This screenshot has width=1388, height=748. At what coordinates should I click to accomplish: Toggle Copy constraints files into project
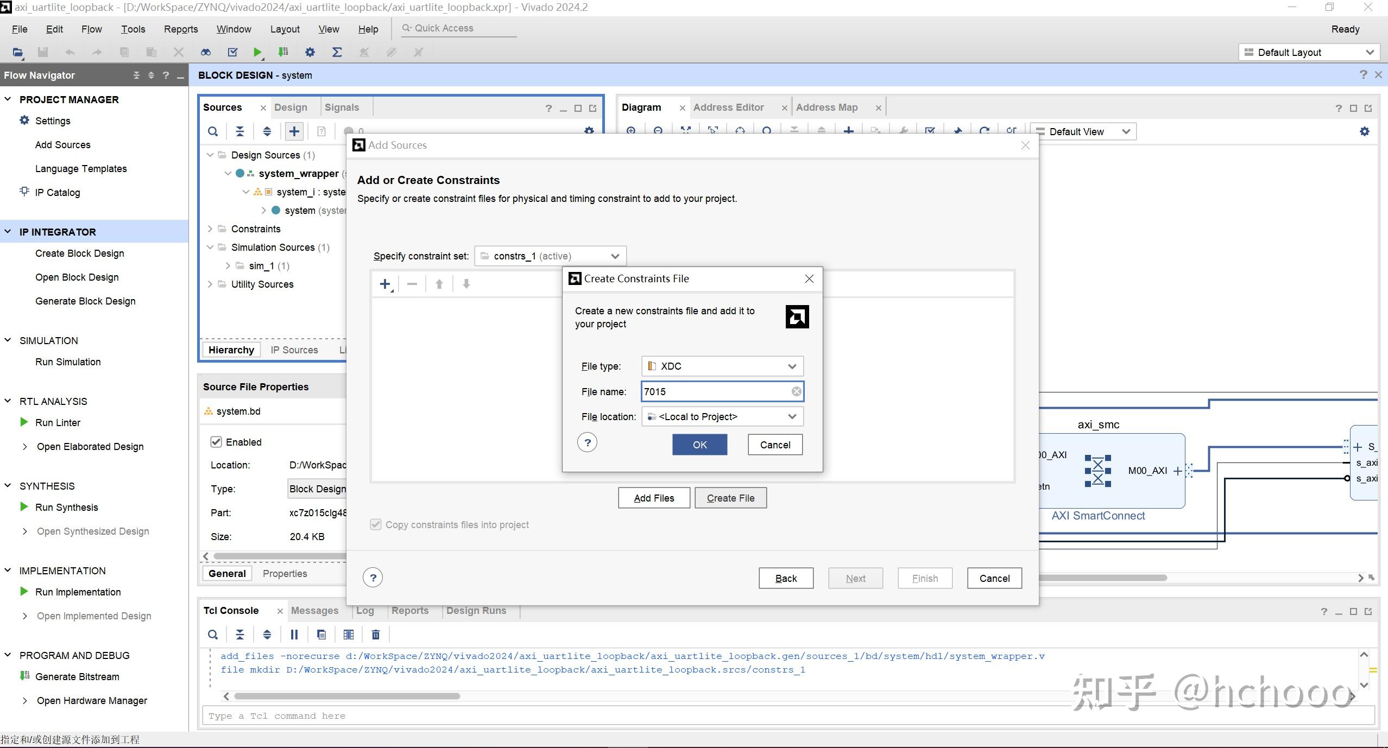pos(376,524)
